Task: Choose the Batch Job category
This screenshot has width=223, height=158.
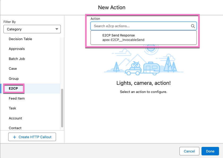Action: (x=17, y=59)
